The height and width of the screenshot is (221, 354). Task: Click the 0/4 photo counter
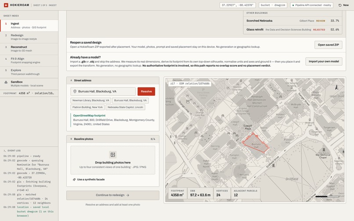tap(153, 139)
